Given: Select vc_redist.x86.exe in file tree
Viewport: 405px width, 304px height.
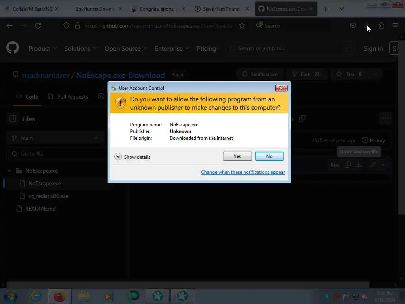Looking at the screenshot, I should click(x=48, y=196).
